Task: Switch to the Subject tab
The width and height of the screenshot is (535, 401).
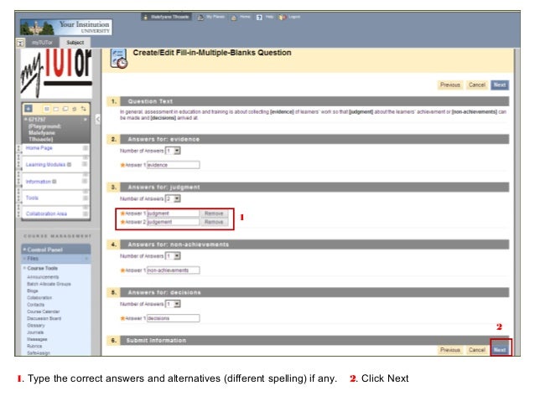Action: click(75, 43)
